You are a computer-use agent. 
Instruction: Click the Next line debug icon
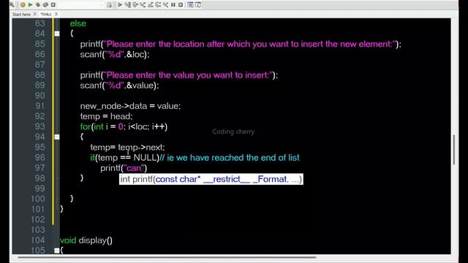tap(135, 5)
